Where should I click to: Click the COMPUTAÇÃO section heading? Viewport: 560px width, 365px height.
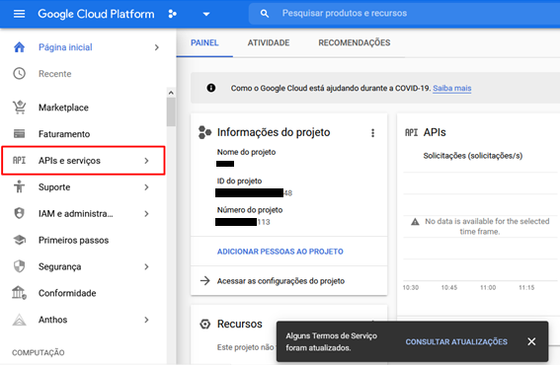pyautogui.click(x=39, y=352)
